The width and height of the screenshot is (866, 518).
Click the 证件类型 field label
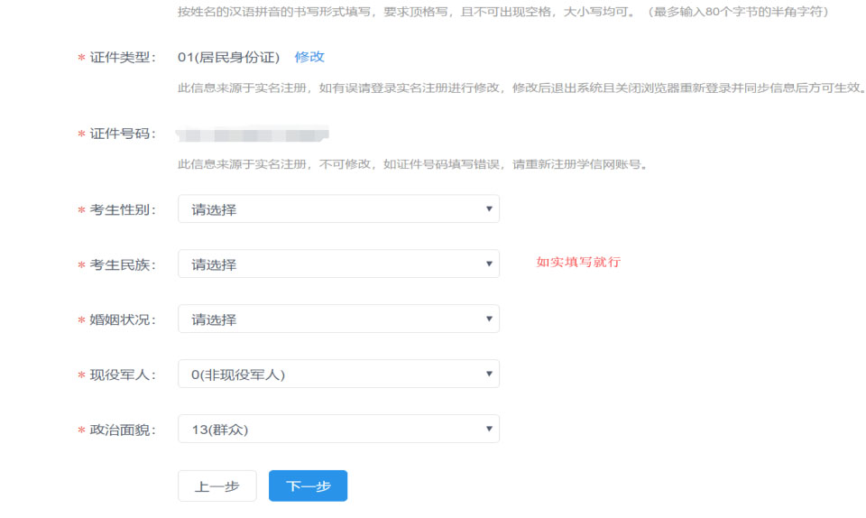click(x=123, y=57)
